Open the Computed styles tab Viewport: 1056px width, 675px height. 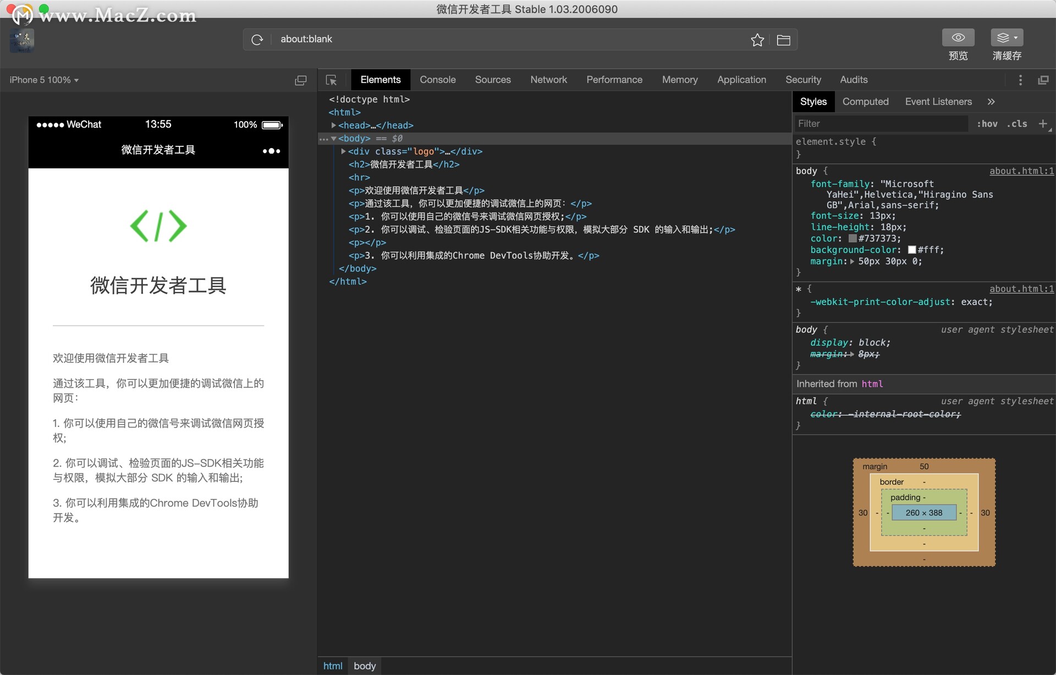[x=866, y=101]
